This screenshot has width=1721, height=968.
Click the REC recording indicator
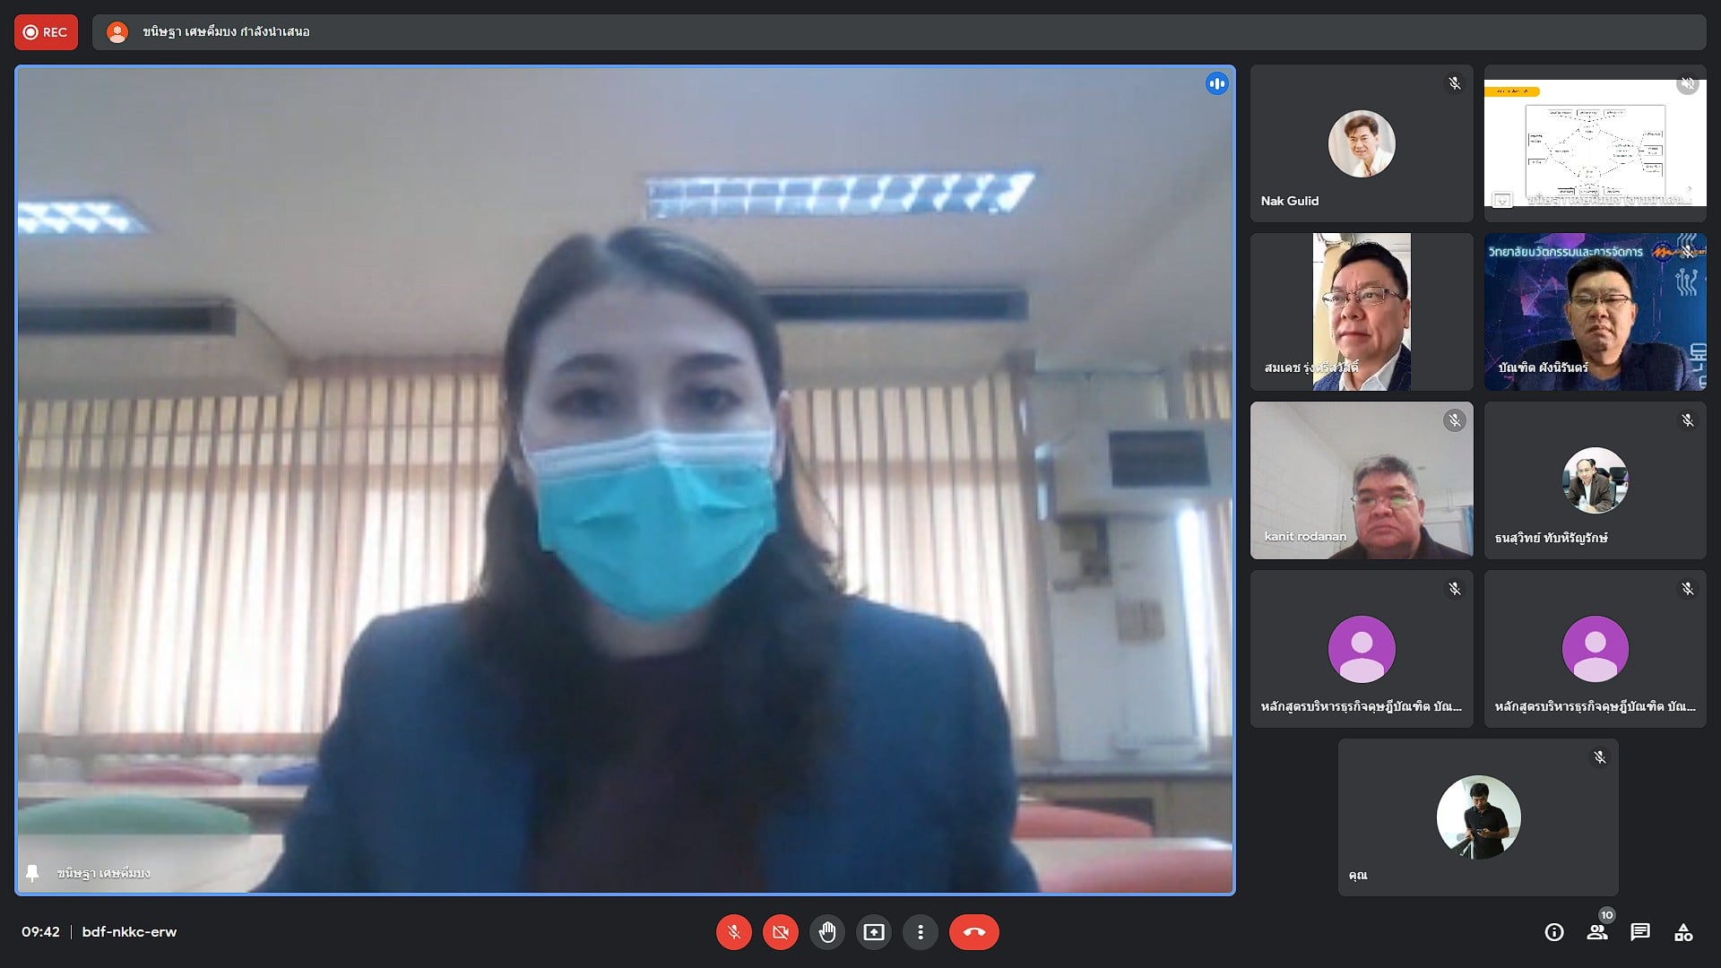click(x=46, y=32)
